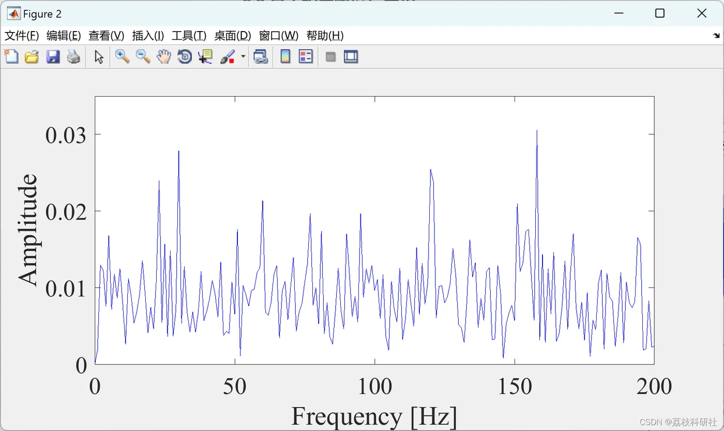Click the 200 x-axis tick label
The image size is (724, 431).
click(654, 386)
